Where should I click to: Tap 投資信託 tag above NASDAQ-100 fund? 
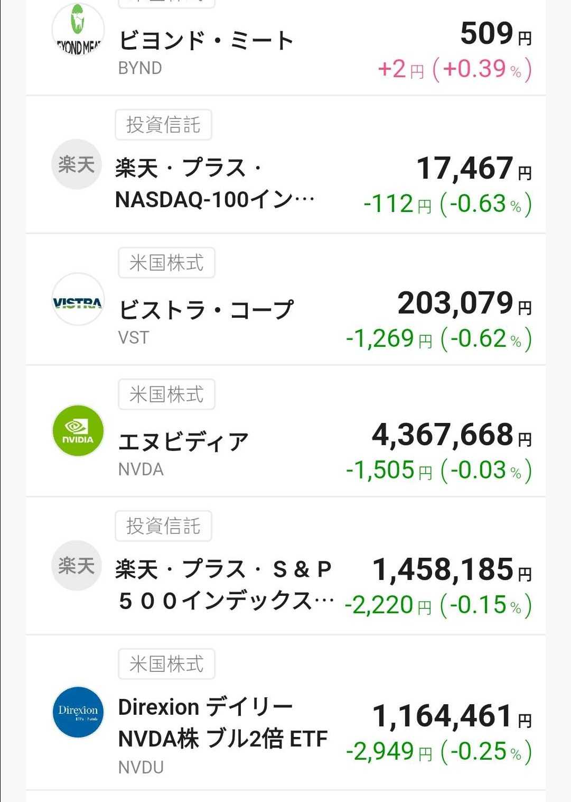163,125
